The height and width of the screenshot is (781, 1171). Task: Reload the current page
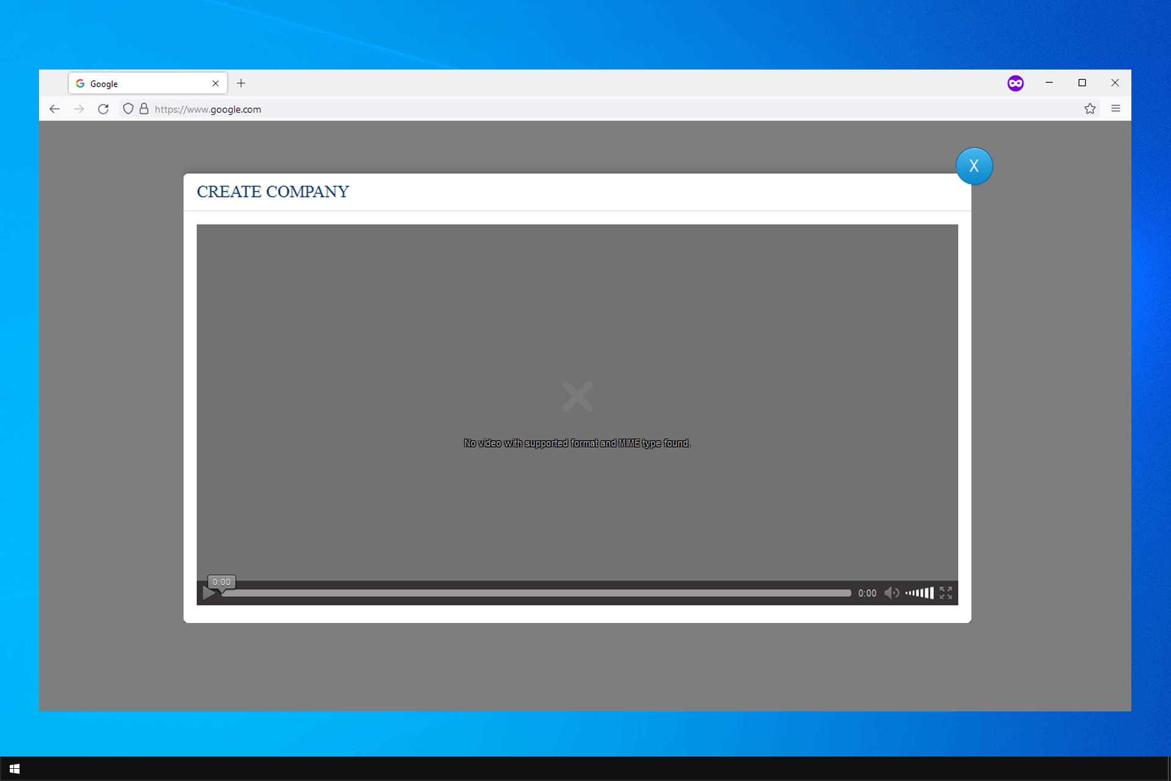click(103, 109)
